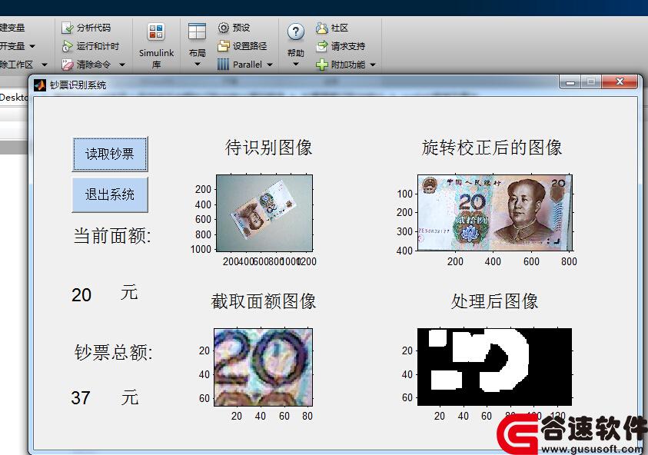Viewport: 648px width, 455px height.
Task: Close the 钞票识别系统 window
Action: 619,81
